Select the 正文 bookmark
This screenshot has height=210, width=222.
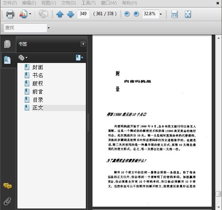point(38,108)
